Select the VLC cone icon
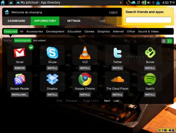Screen dimensions: 176x133 [85, 53]
